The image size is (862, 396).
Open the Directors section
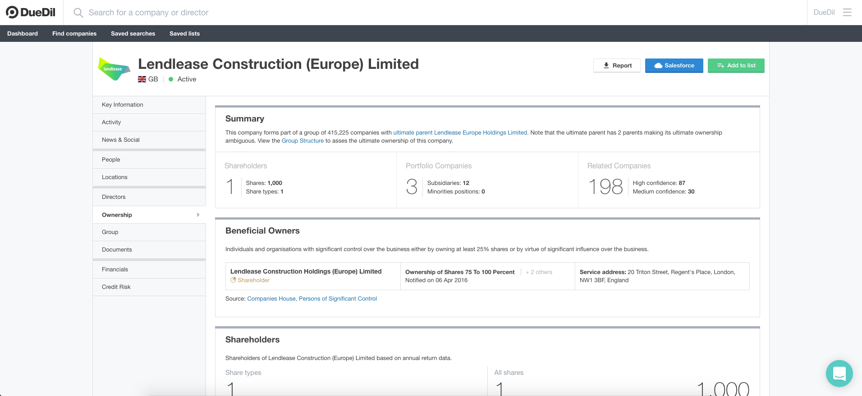pyautogui.click(x=149, y=197)
